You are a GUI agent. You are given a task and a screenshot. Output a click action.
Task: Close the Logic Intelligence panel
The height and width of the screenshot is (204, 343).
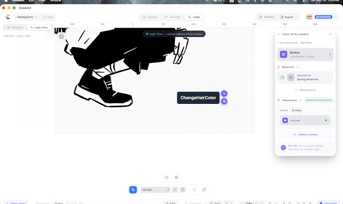[x=330, y=34]
